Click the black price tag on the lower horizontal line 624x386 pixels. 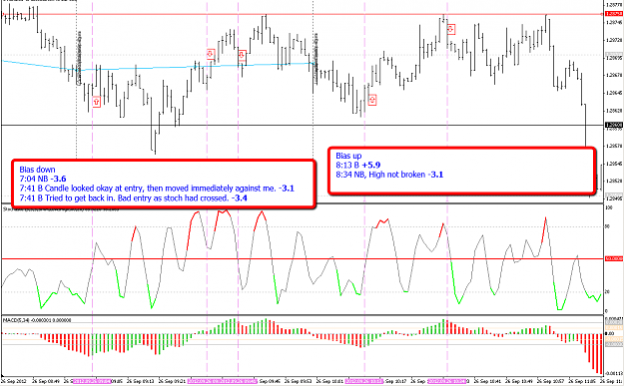[614, 125]
